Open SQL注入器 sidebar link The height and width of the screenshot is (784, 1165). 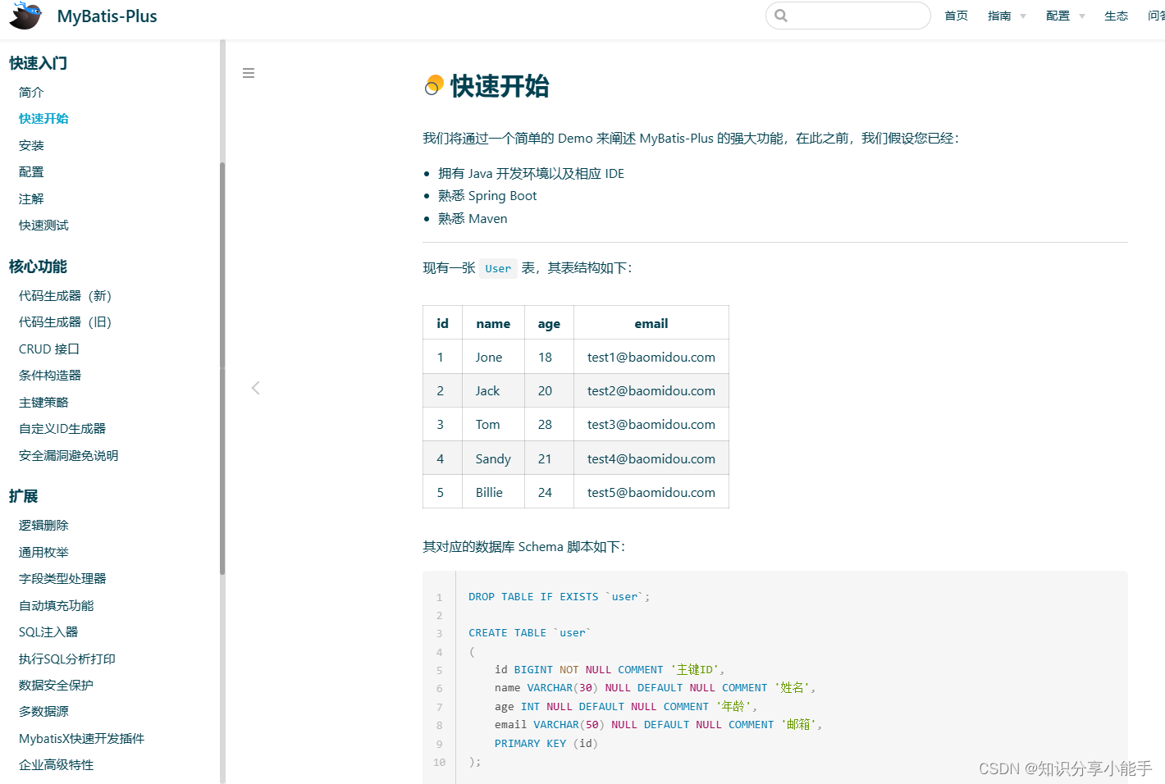coord(48,631)
